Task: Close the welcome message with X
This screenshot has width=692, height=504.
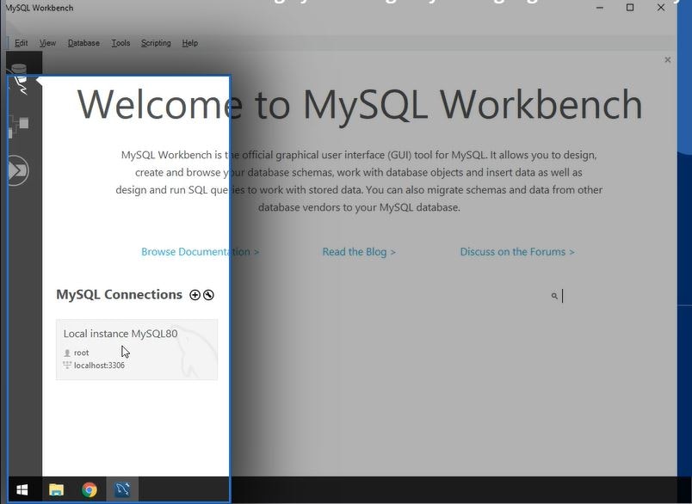Action: [668, 59]
